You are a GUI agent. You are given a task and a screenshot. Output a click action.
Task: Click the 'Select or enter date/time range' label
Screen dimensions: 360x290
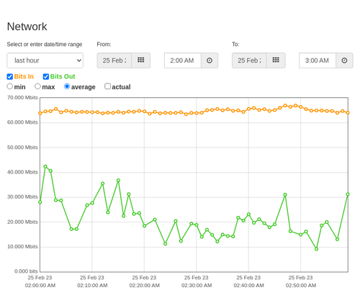pos(45,45)
